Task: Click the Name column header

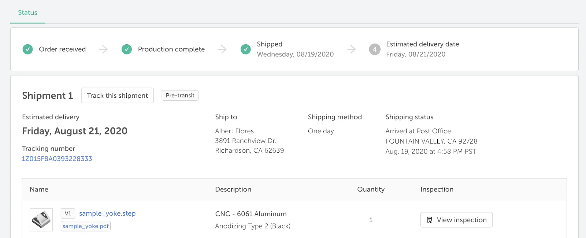Action: point(39,189)
